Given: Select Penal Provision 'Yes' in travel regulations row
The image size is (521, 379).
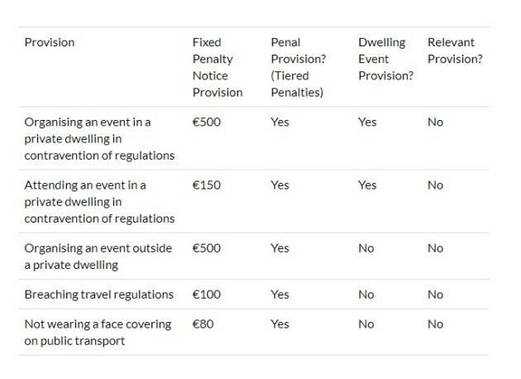Looking at the screenshot, I should coord(280,295).
